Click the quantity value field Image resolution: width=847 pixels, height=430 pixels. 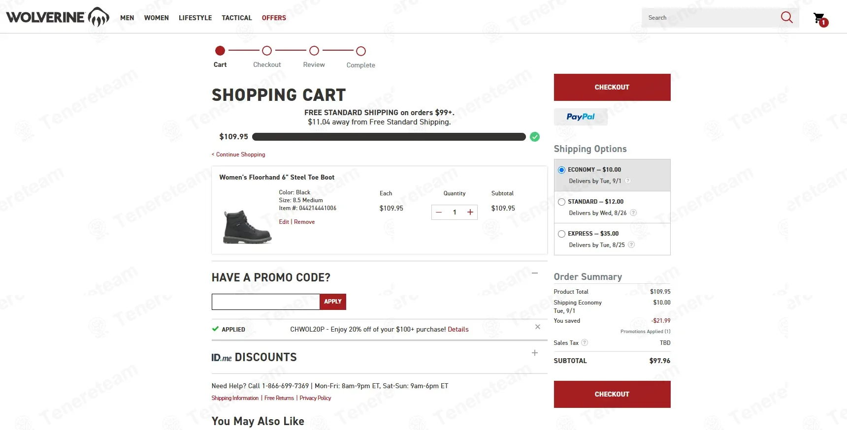click(455, 212)
